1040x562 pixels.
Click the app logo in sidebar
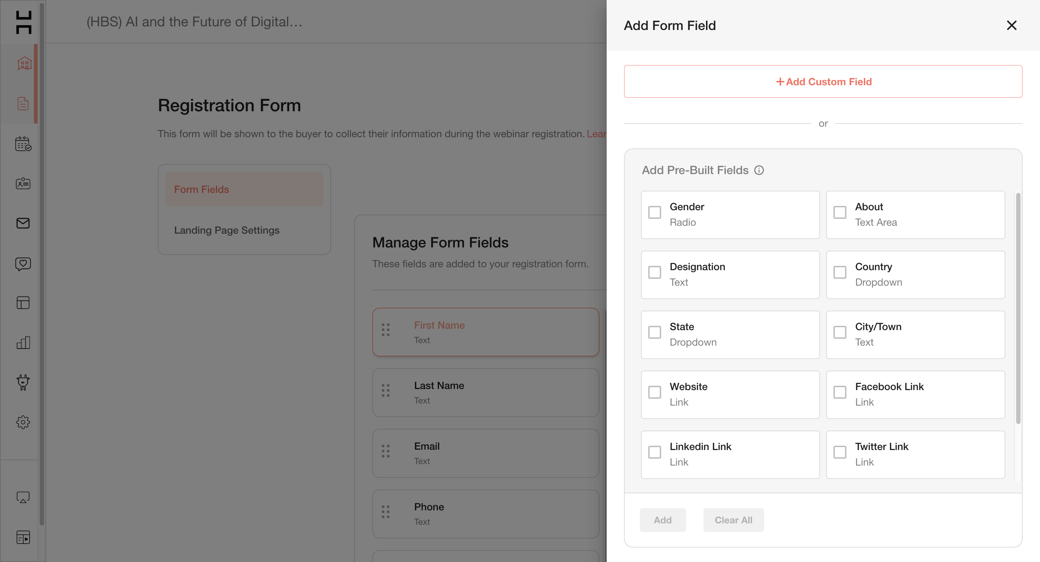pyautogui.click(x=23, y=22)
